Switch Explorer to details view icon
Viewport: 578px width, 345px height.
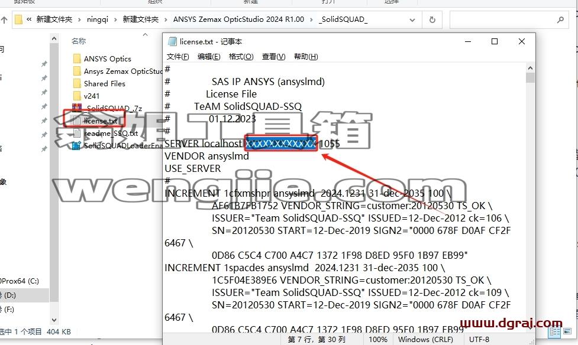pyautogui.click(x=555, y=332)
